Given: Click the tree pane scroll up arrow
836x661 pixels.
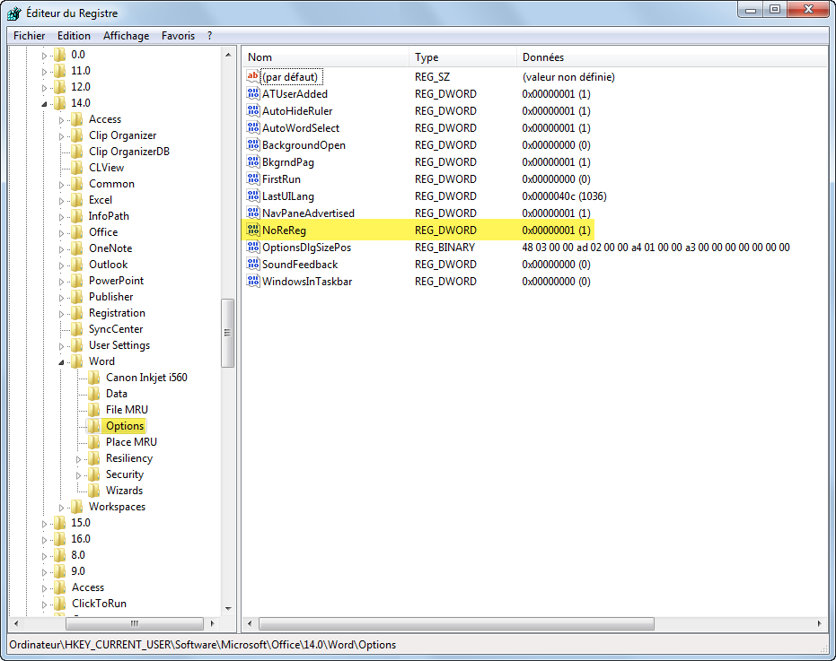Looking at the screenshot, I should tap(228, 55).
